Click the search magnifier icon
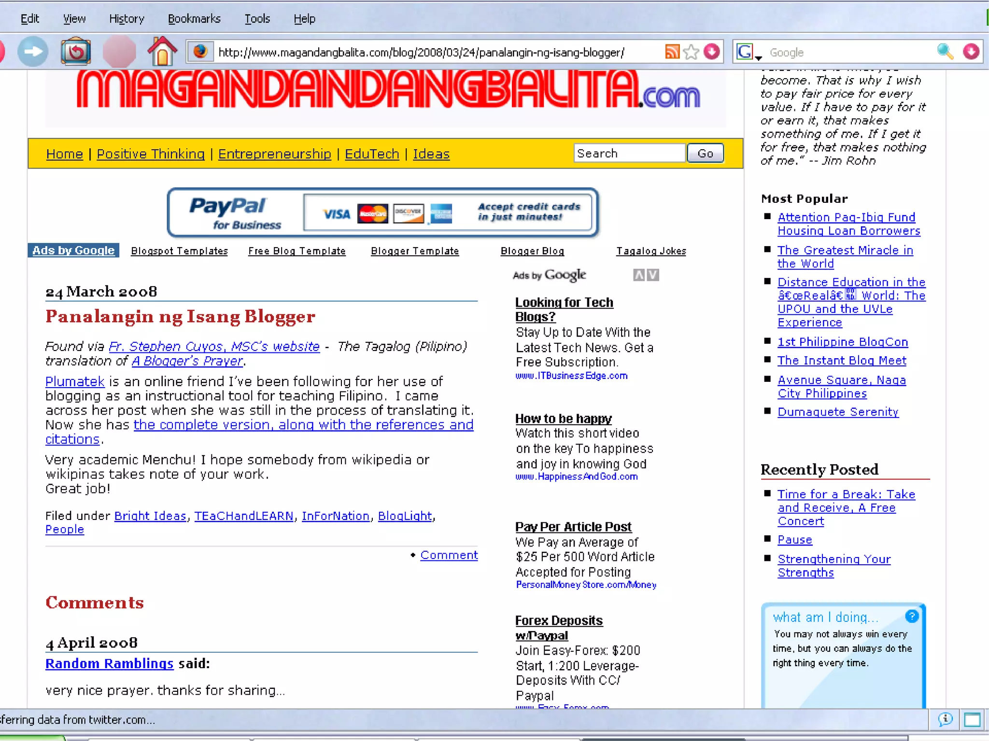 945,52
